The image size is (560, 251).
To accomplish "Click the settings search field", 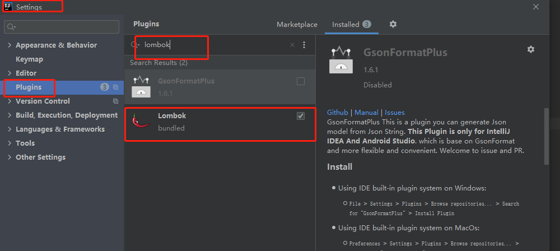I will point(62,27).
